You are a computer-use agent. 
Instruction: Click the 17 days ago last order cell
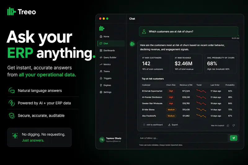(216, 91)
